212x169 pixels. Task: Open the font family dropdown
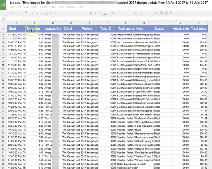click(65, 13)
